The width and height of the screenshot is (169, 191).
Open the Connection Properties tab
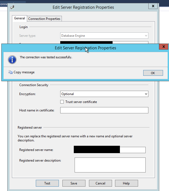[x=44, y=19]
